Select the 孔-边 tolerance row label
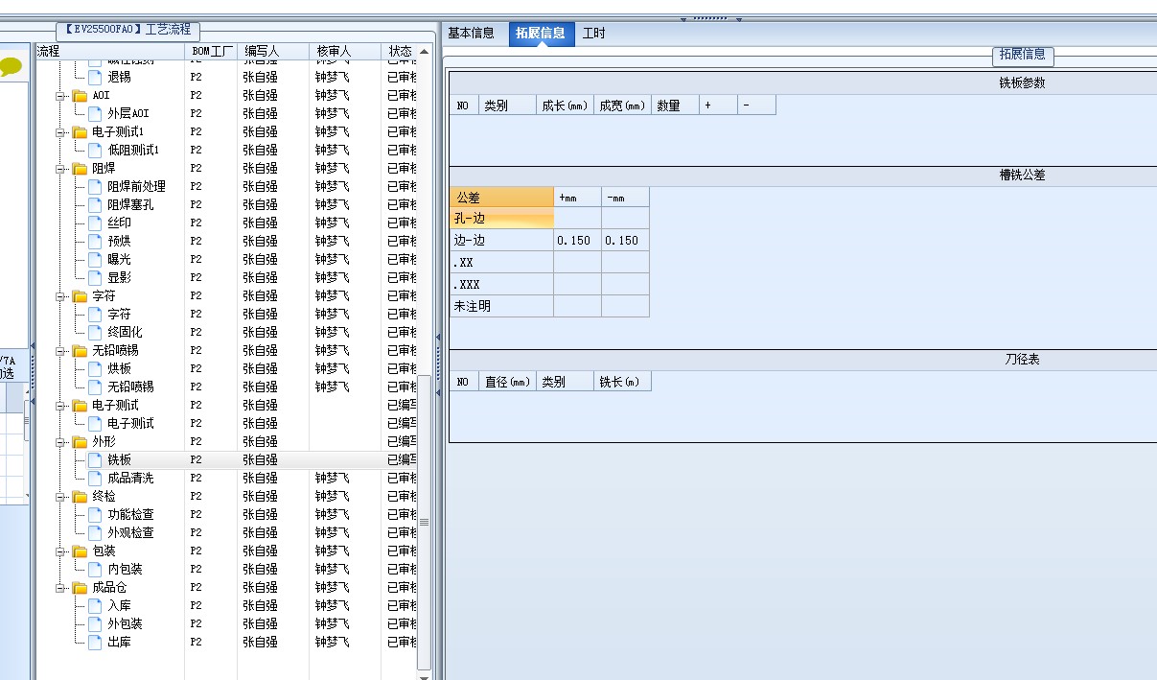The image size is (1157, 680). click(501, 219)
